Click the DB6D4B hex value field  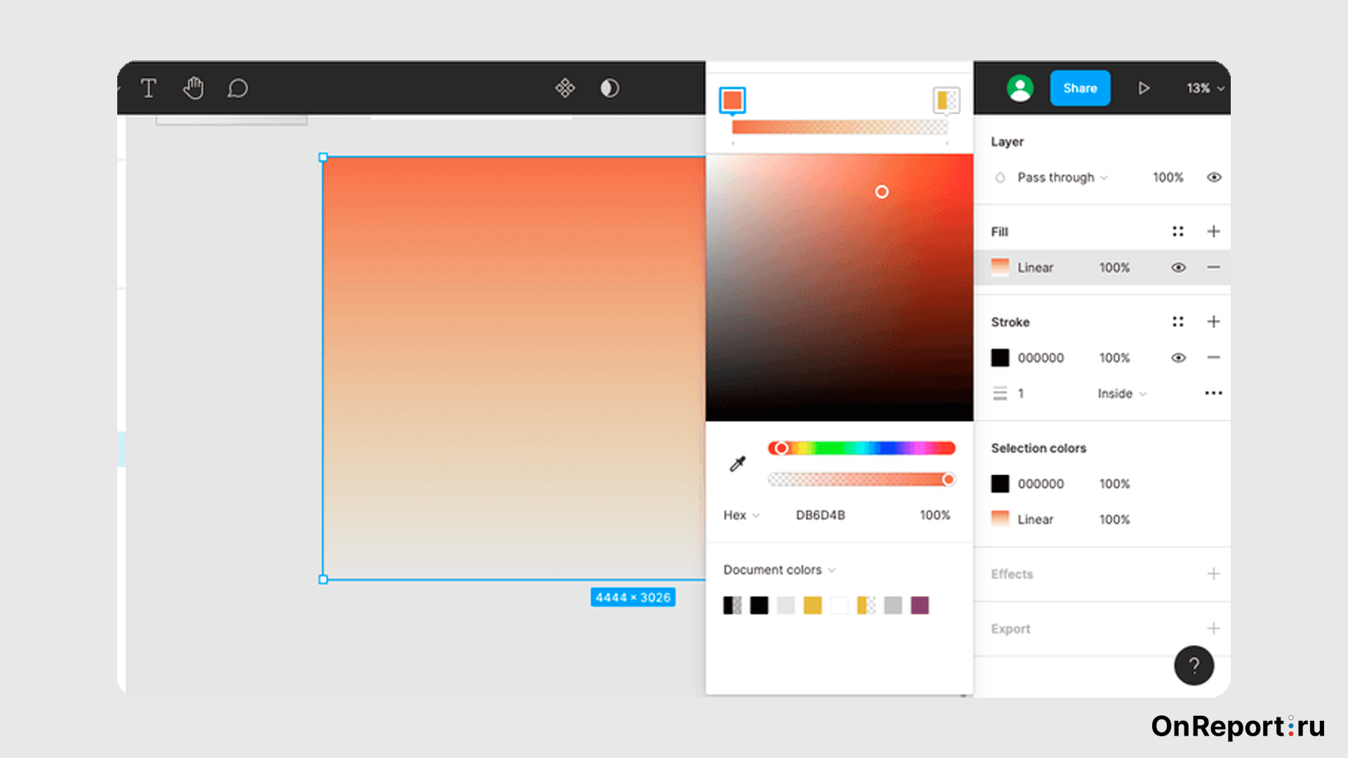(x=821, y=515)
